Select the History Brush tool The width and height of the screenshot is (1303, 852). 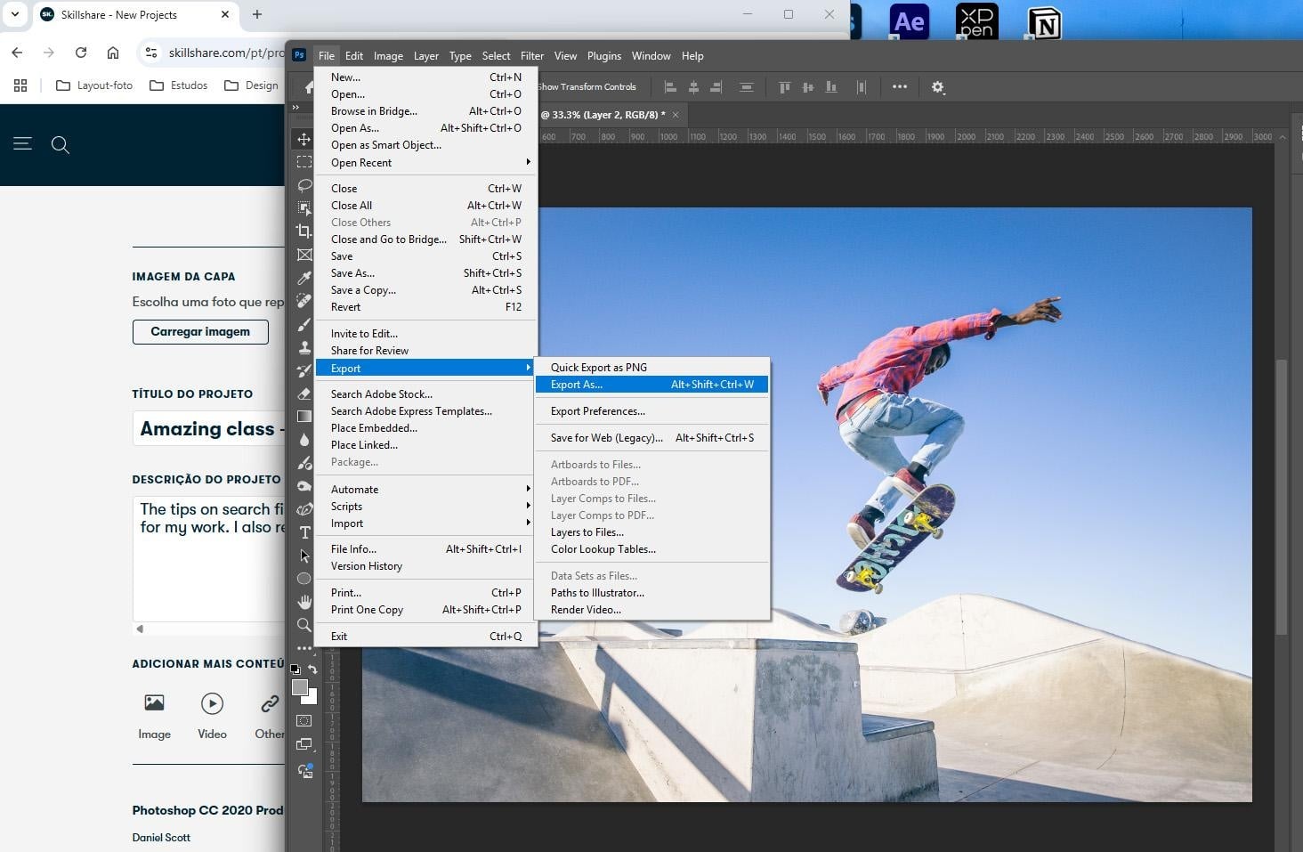click(x=304, y=370)
